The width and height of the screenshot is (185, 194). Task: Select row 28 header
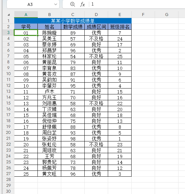click(8, 179)
